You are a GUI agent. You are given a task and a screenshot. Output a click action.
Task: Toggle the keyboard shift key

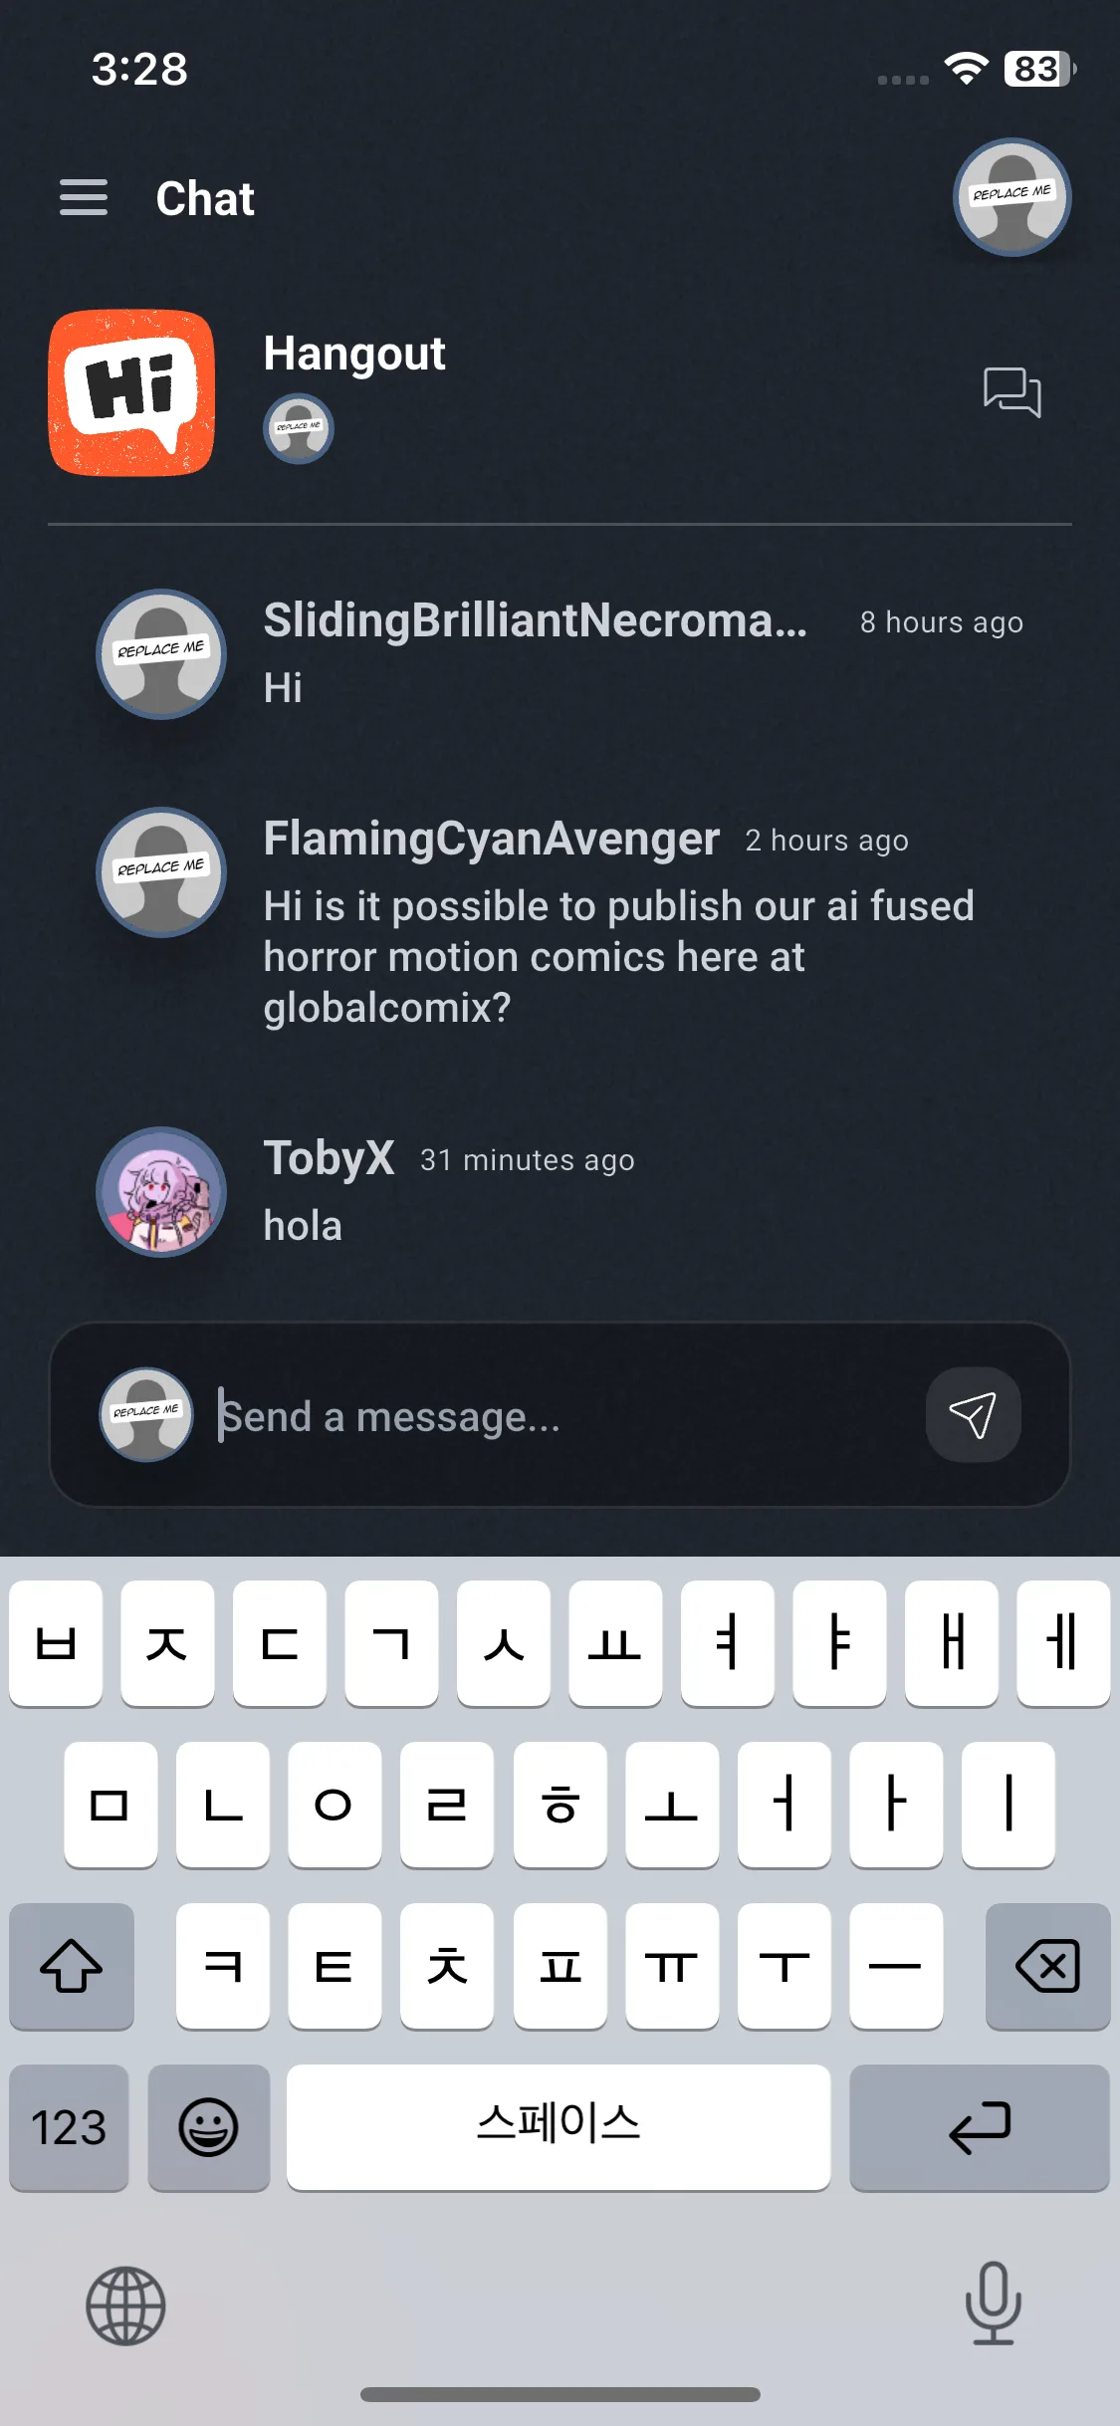72,1966
